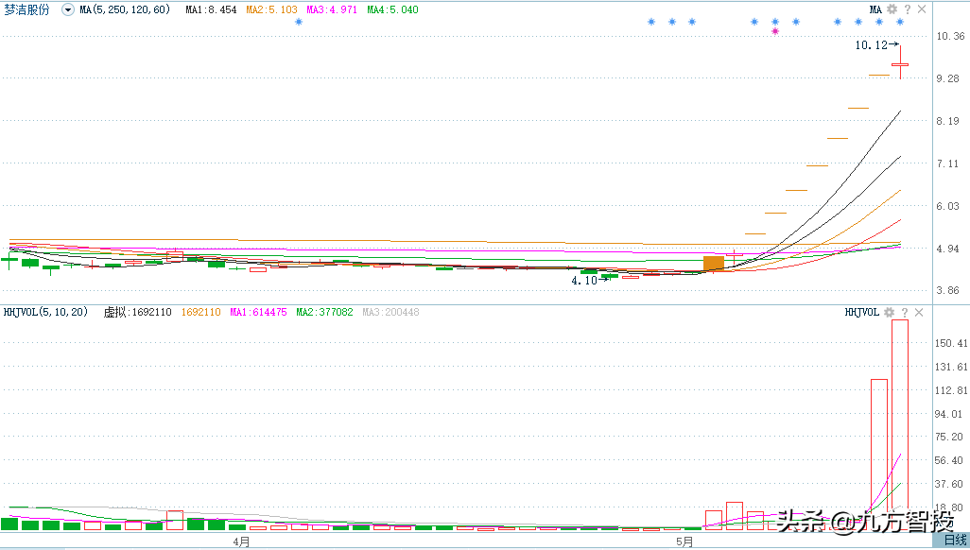This screenshot has height=550, width=970.
Task: Select the orange filled candlestick in May
Action: (x=714, y=263)
